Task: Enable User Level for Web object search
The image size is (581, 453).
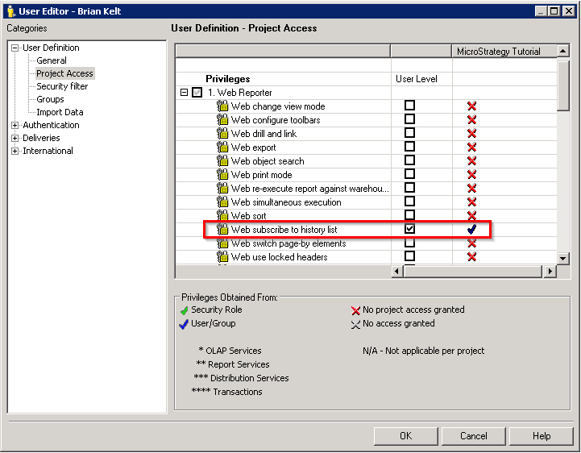Action: (x=409, y=160)
